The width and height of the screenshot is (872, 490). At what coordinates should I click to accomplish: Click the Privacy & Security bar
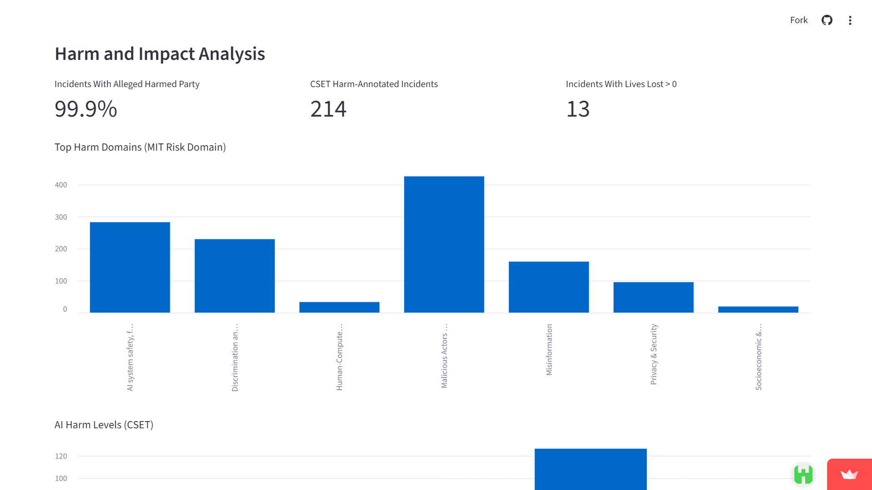tap(653, 297)
